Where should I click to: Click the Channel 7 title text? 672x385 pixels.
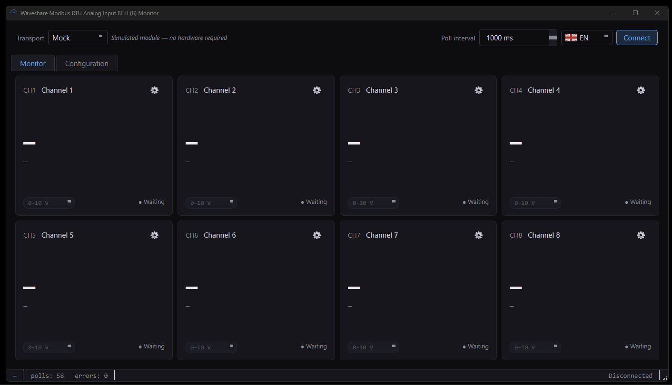pos(382,235)
